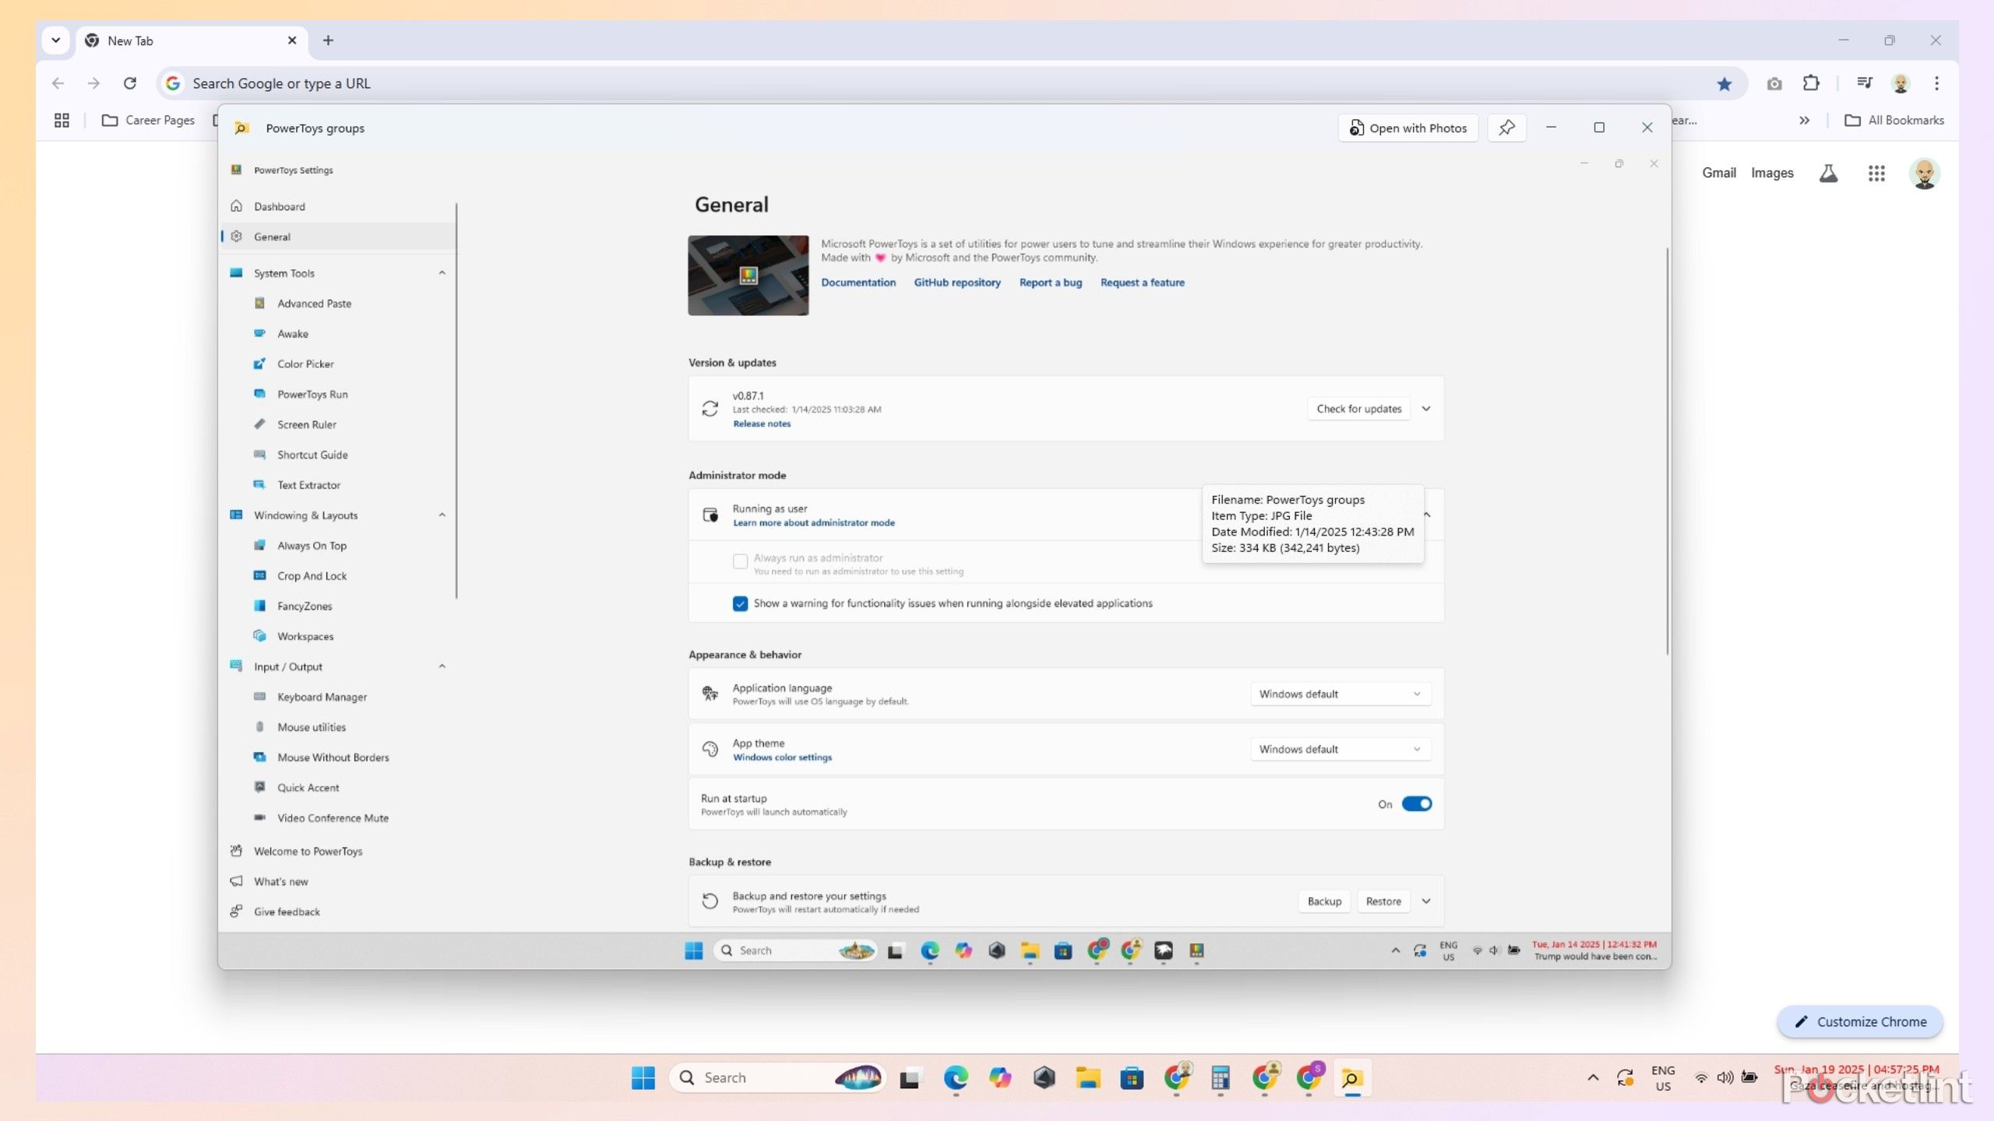Click Customize Chrome button

pos(1860,1022)
